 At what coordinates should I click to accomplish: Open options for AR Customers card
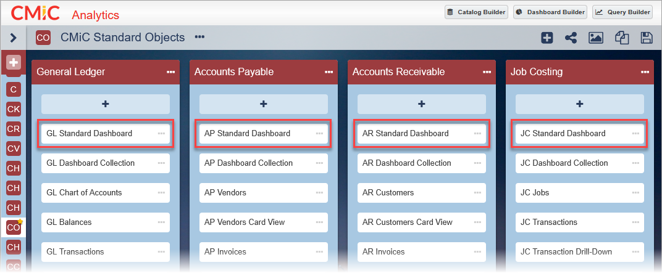tap(477, 192)
